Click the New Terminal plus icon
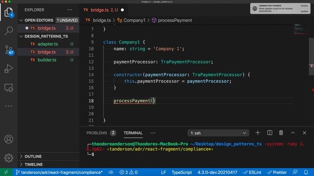This screenshot has height=176, width=314. [x=258, y=132]
